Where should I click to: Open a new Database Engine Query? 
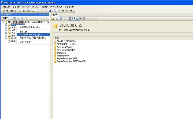point(20,11)
